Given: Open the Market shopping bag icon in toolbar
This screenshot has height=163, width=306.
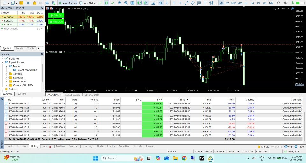Looking at the screenshot, I should [34, 3].
